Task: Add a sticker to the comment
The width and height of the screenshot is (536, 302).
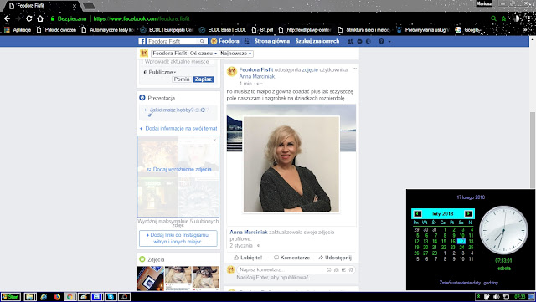Action: (351, 270)
